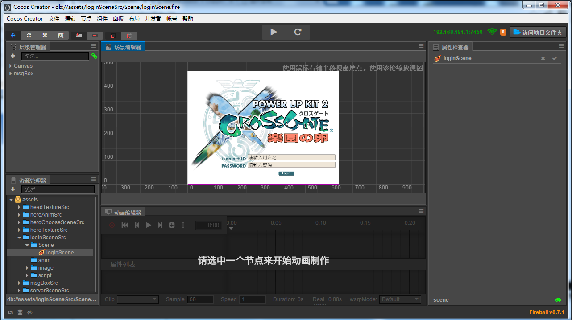Click the preview IP address 192.168.191.1:7456

click(458, 32)
